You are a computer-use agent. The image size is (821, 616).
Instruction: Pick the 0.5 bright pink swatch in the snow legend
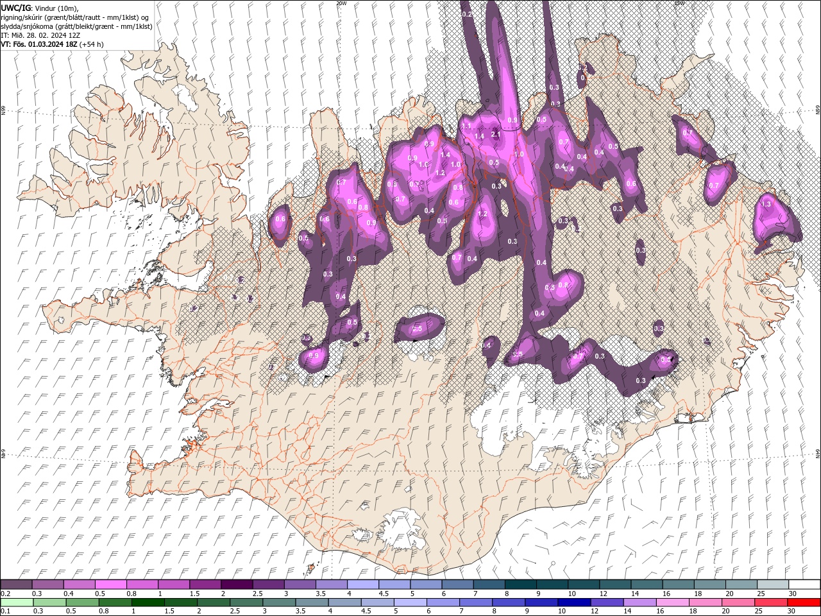(x=111, y=585)
